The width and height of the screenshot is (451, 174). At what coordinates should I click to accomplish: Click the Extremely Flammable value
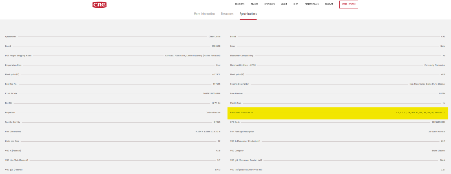click(435, 65)
